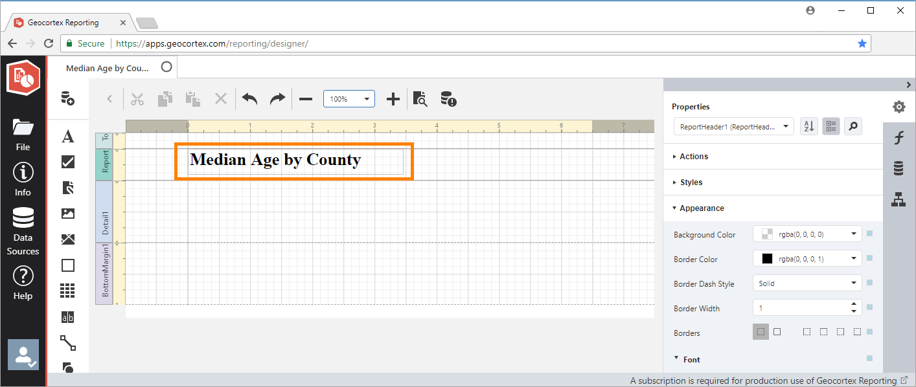This screenshot has width=916, height=387.
Task: Toggle grouped category view of properties
Action: click(x=831, y=127)
